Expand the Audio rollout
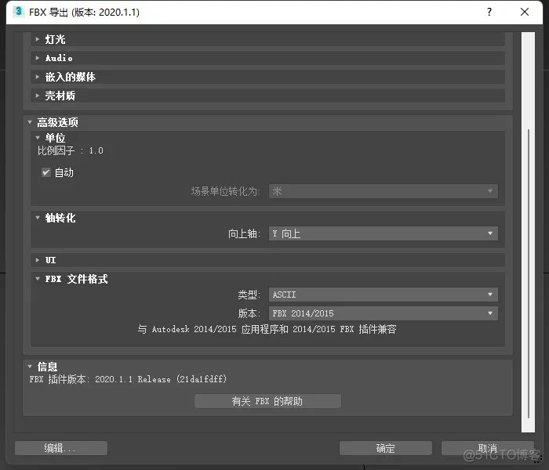Screen dimensions: 549x470 click(267, 58)
